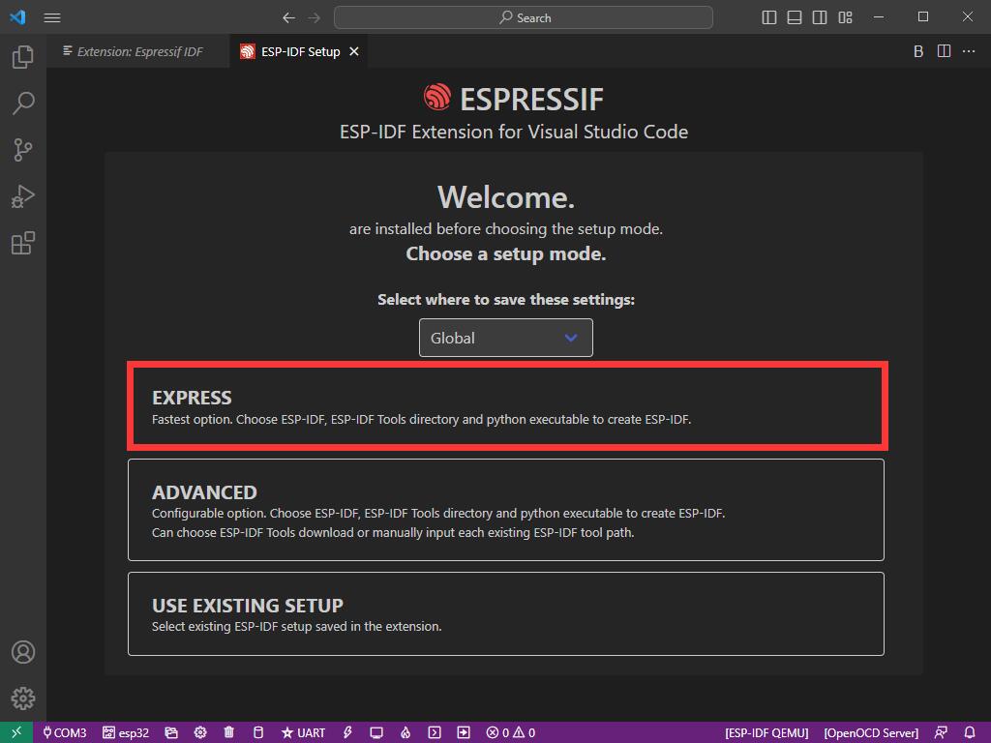Click the star UART flash method selector

coord(300,732)
